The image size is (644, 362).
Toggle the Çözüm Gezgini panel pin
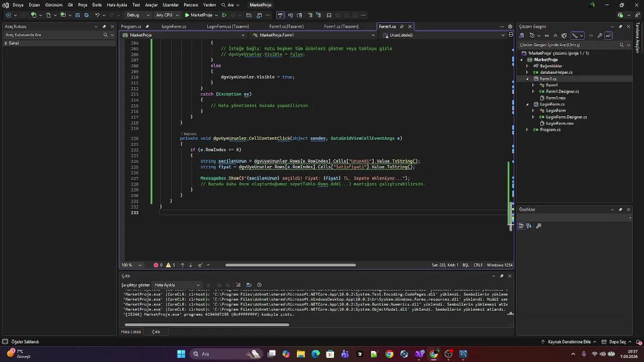(620, 26)
